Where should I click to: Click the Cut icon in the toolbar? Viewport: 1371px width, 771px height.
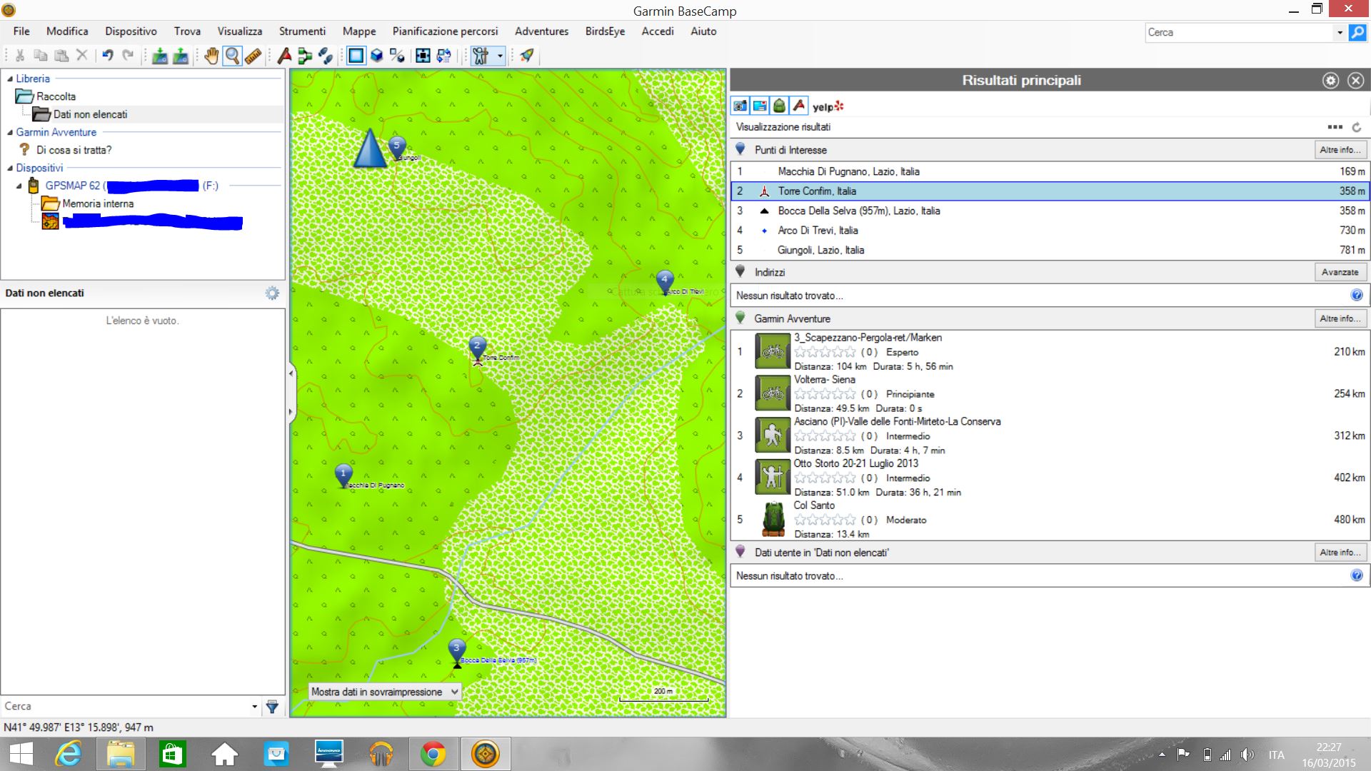tap(20, 56)
